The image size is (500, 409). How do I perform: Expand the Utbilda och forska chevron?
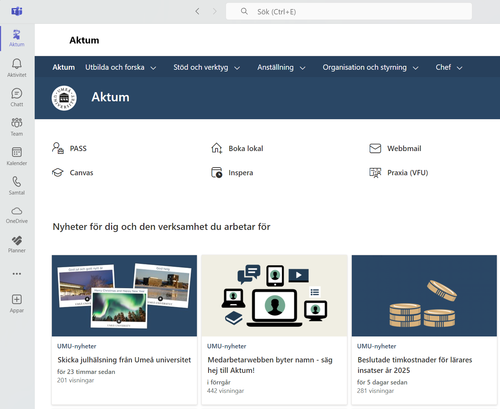153,68
